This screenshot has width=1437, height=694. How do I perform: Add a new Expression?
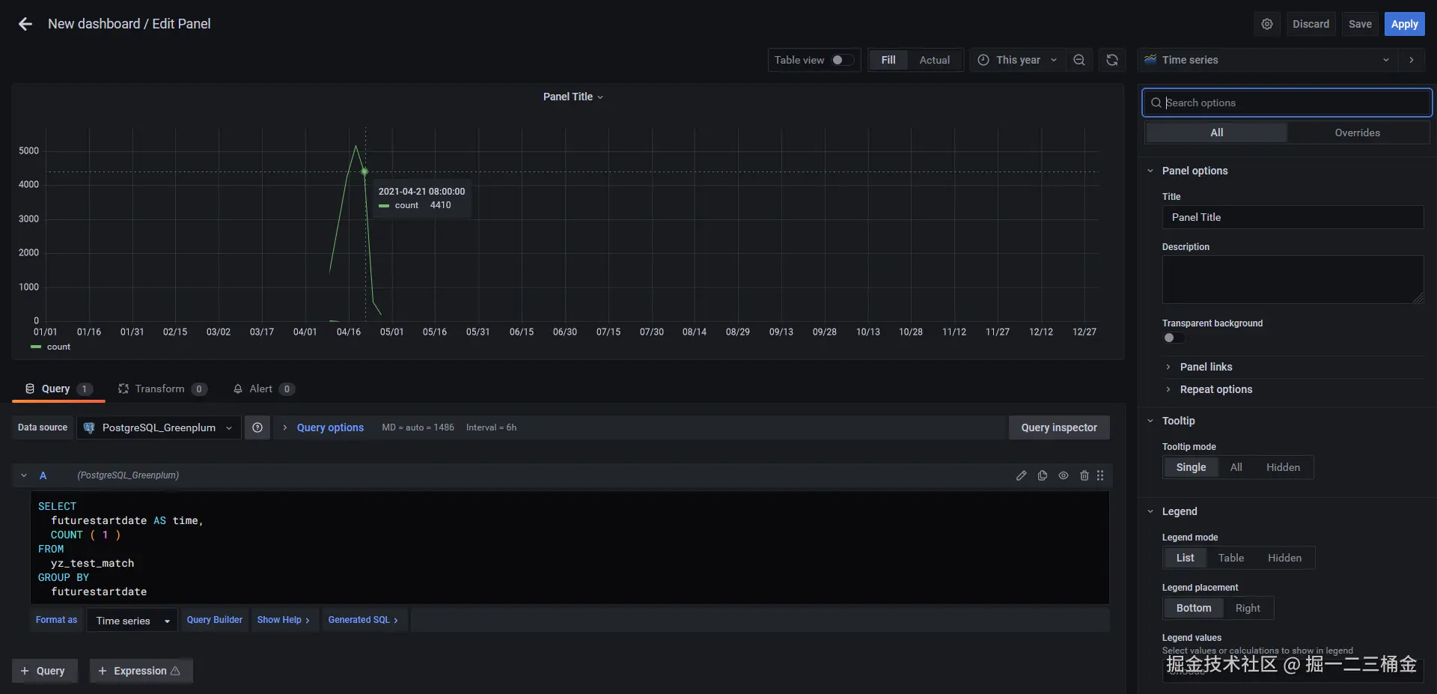pyautogui.click(x=141, y=671)
